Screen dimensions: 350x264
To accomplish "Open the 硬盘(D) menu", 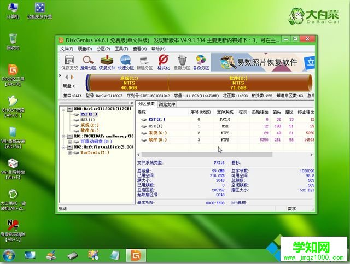I will 85,49.
